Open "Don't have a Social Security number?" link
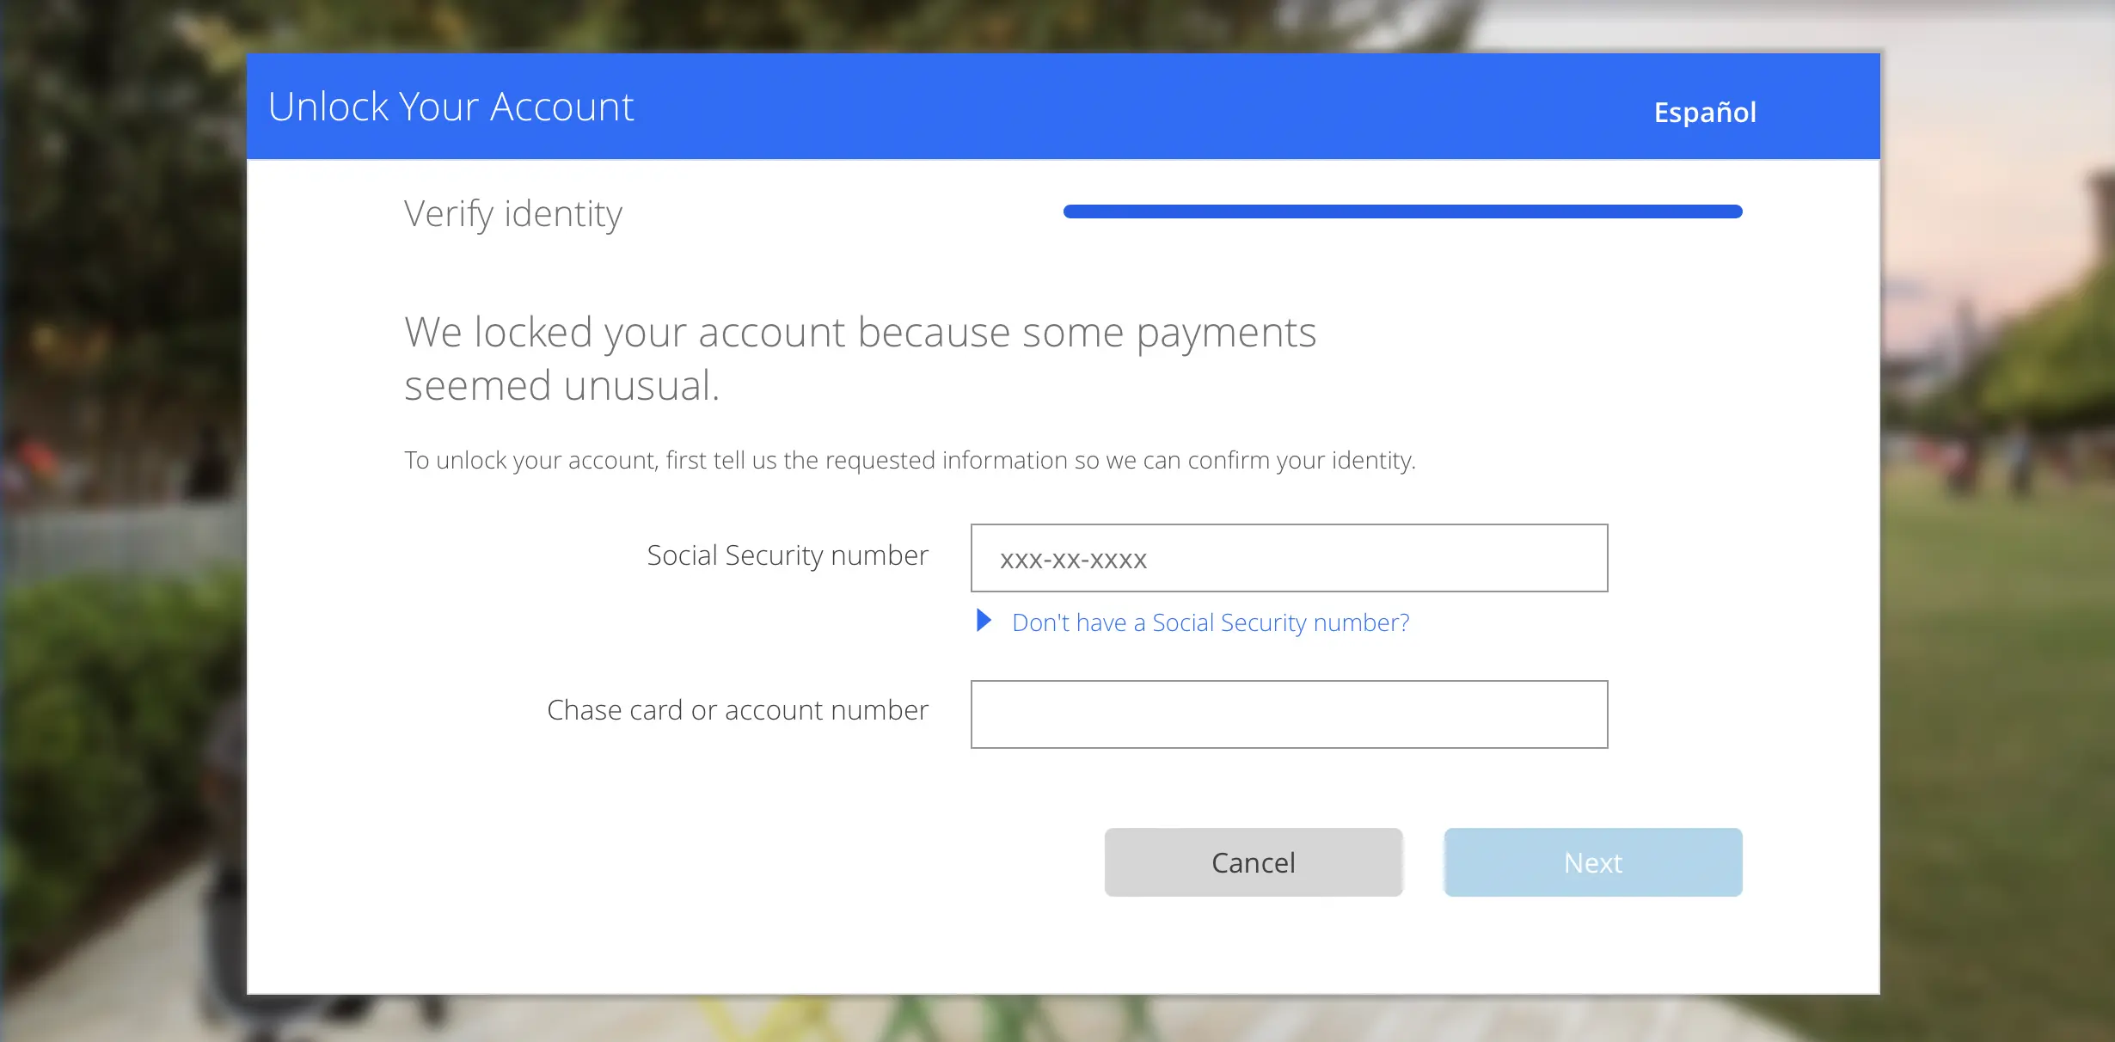Screen dimensions: 2115x1042 click(x=1210, y=622)
